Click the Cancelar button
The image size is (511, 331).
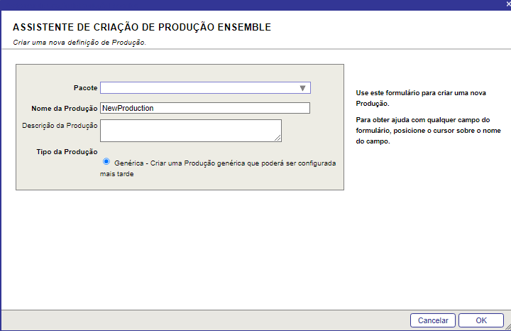(433, 320)
